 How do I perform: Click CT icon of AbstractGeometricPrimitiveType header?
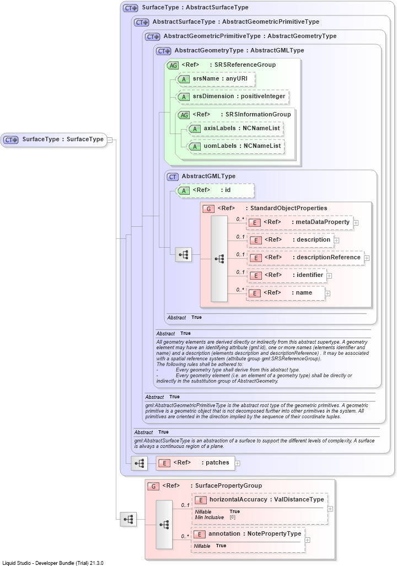click(152, 37)
